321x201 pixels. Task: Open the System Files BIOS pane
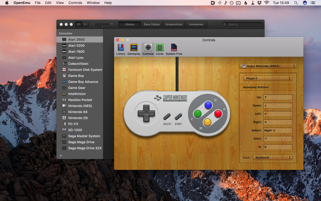click(174, 49)
